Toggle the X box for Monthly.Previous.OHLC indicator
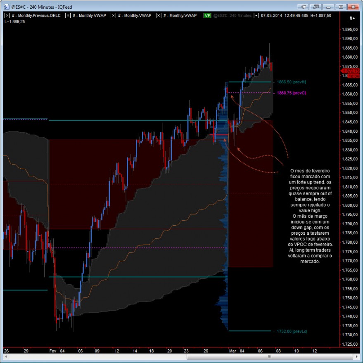363x363 pixels. (x=7, y=16)
